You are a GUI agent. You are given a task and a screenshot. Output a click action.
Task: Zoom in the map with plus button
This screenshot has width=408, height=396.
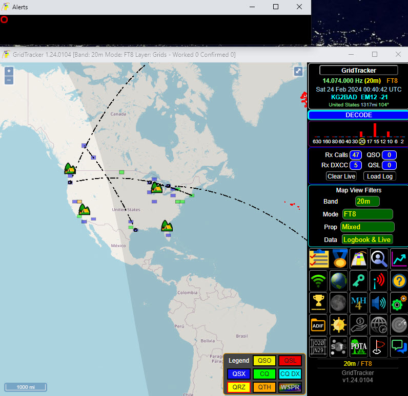(9, 71)
